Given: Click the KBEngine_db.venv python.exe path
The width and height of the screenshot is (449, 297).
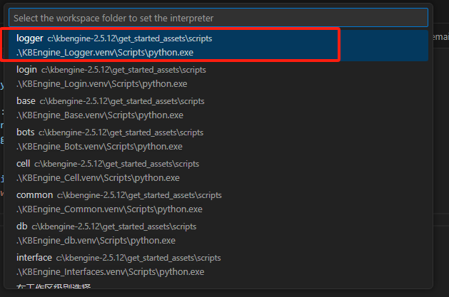Looking at the screenshot, I should [x=96, y=241].
